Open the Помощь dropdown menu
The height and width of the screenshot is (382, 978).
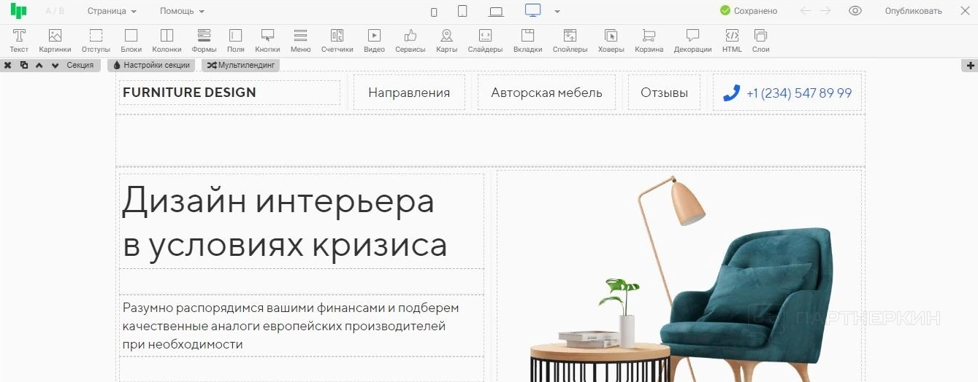coord(182,11)
